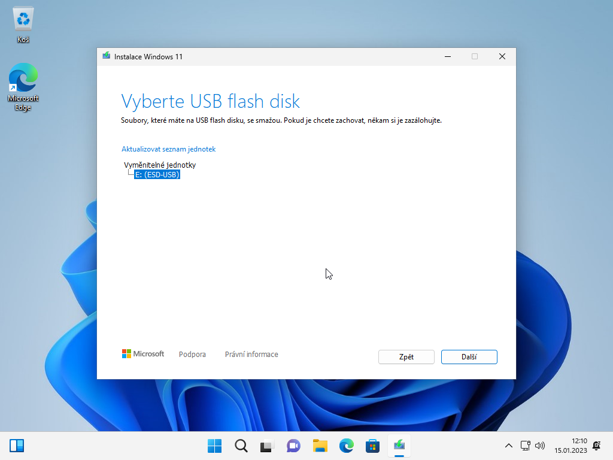Open File Explorer from taskbar
Image resolution: width=613 pixels, height=460 pixels.
(320, 446)
